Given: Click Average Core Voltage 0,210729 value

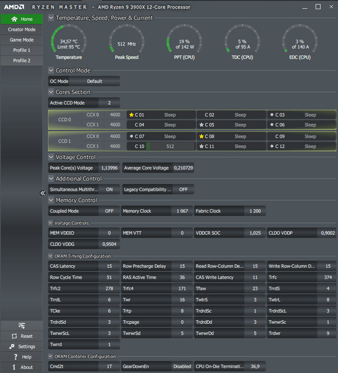Looking at the screenshot, I should [x=183, y=168].
